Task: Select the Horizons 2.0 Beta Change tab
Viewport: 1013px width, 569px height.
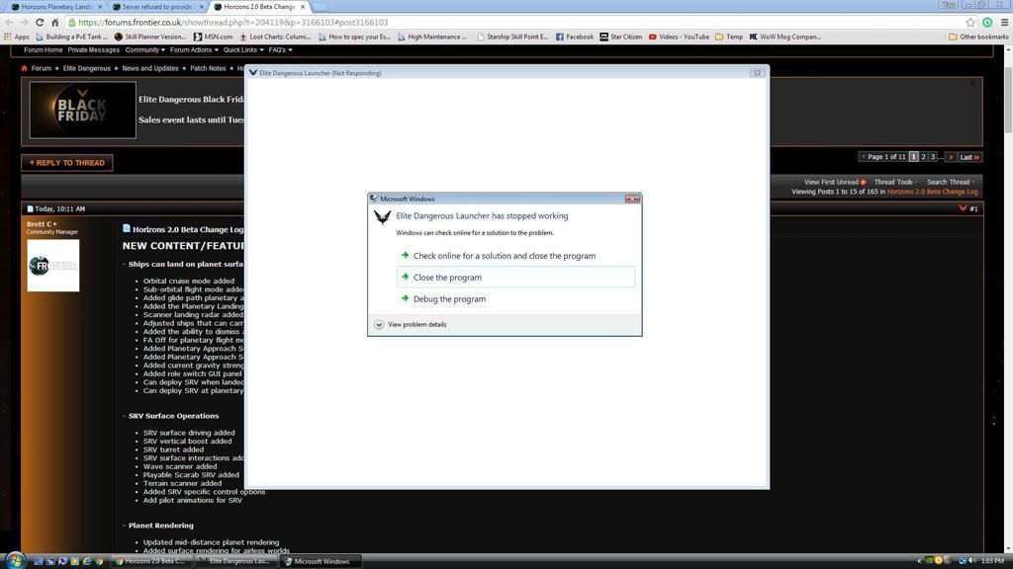Action: (x=258, y=7)
